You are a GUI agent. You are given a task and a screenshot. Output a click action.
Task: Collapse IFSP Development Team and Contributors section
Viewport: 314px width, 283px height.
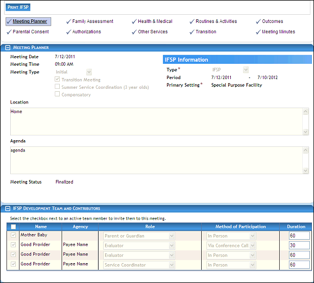8,209
